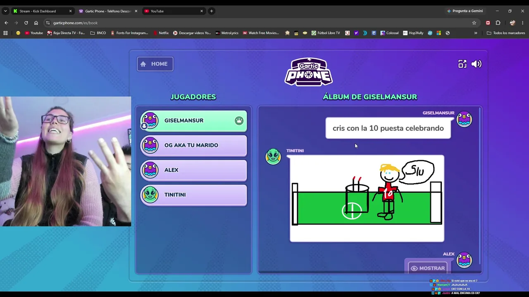This screenshot has width=529, height=297.
Task: Open the Chrome three-dot menu
Action: [x=523, y=23]
